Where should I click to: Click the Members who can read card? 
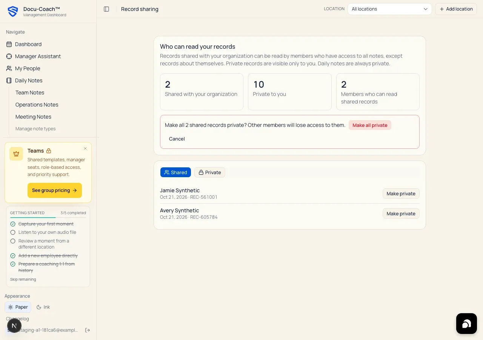click(x=378, y=92)
